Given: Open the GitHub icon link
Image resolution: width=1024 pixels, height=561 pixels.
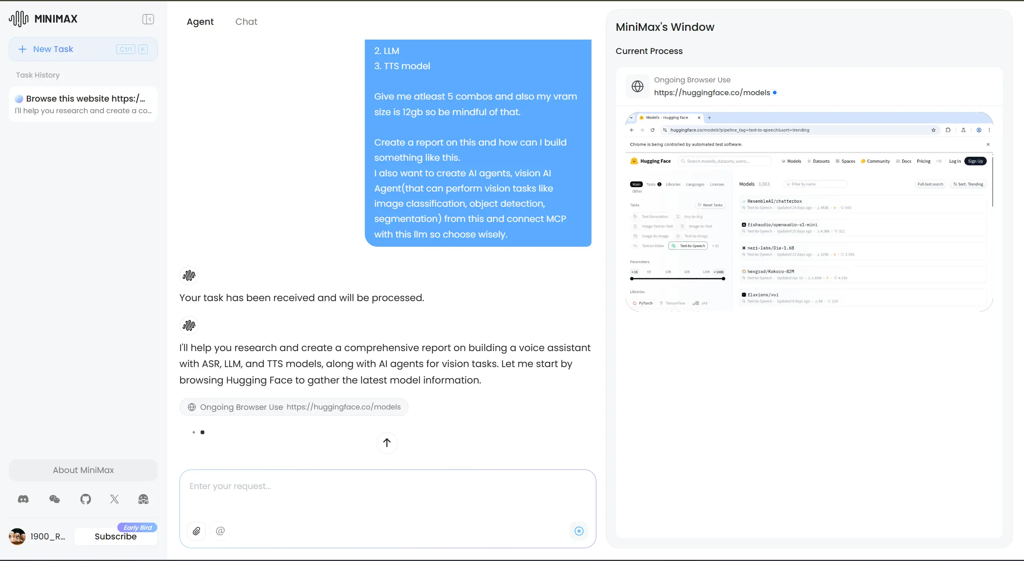Looking at the screenshot, I should click(x=85, y=499).
